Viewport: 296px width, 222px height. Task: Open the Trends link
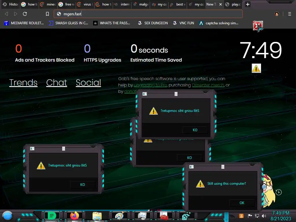pos(23,83)
